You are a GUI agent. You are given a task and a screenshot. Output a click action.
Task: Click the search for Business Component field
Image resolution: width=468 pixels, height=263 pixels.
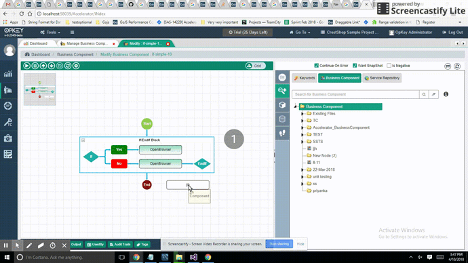pyautogui.click(x=355, y=94)
